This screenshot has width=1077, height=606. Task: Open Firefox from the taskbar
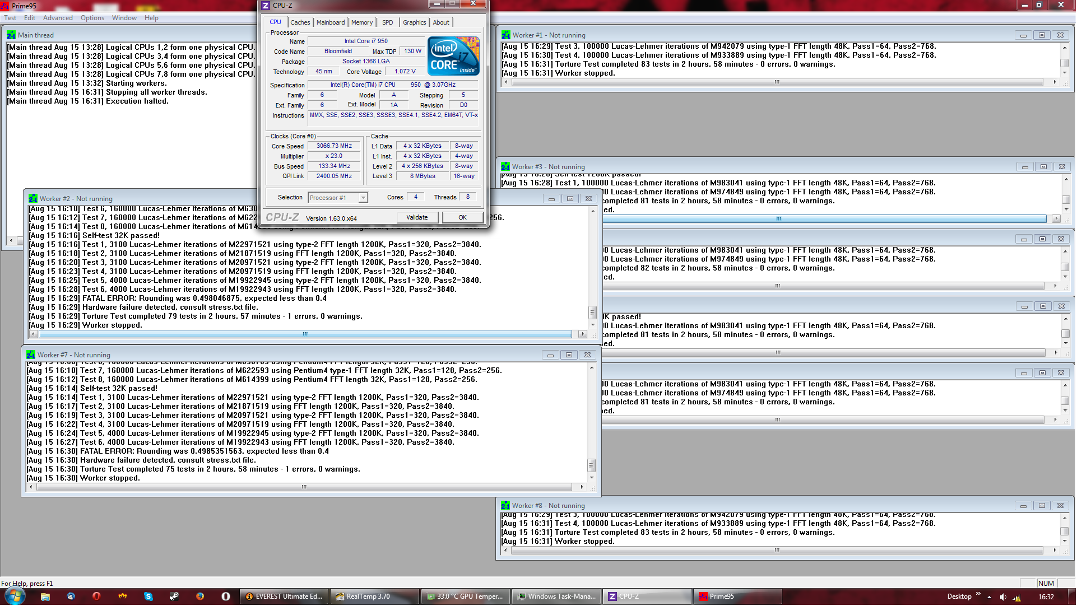200,597
